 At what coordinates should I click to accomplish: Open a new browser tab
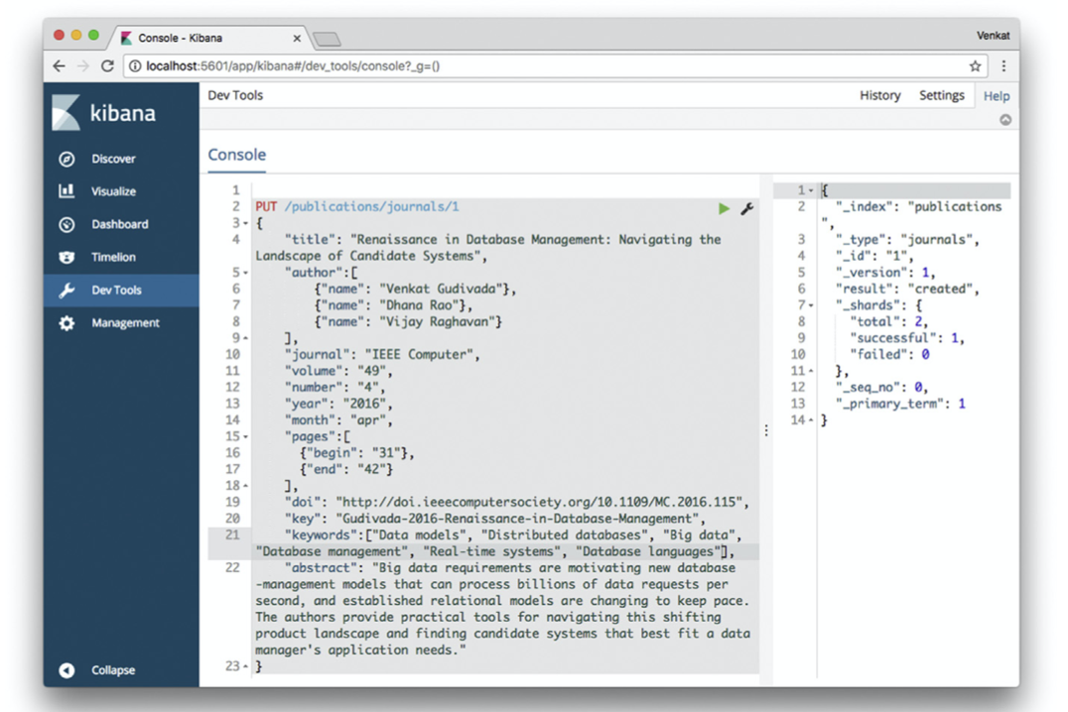pyautogui.click(x=327, y=39)
